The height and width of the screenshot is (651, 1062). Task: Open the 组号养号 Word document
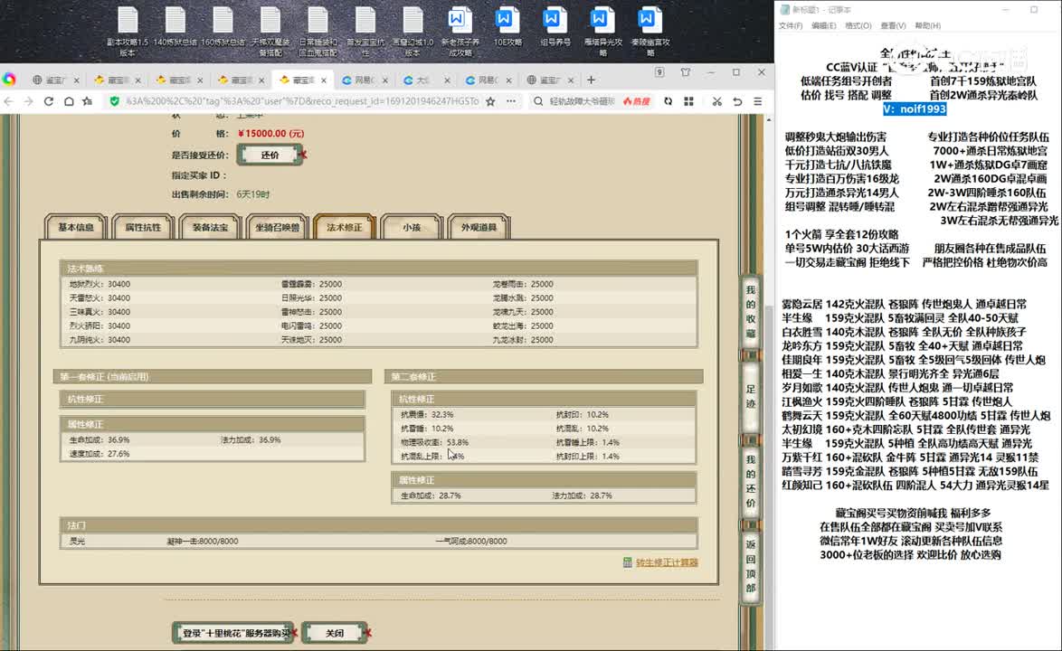tap(555, 27)
